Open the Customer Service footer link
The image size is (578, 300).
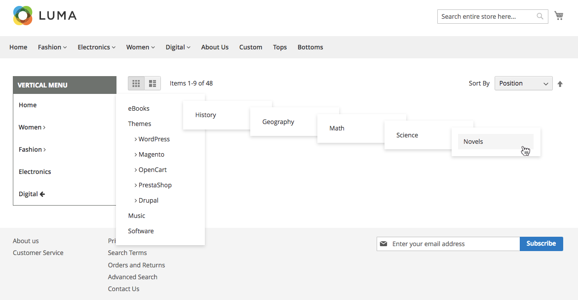pyautogui.click(x=38, y=253)
